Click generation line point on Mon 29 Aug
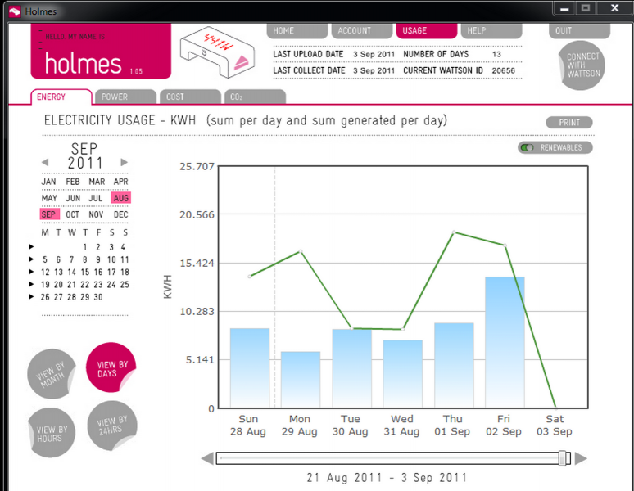This screenshot has height=491, width=634. point(301,251)
